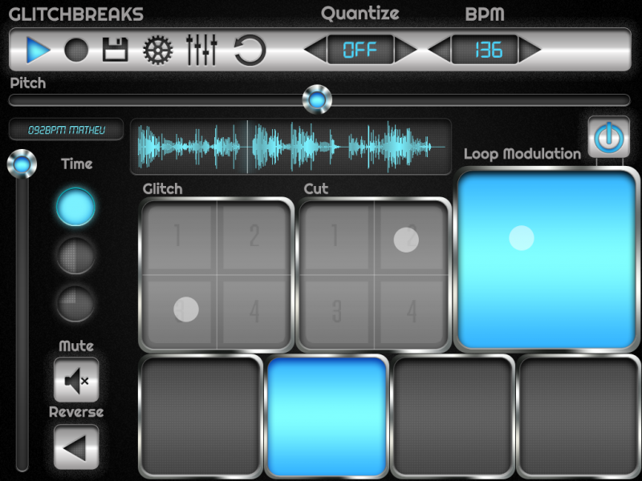Decrease Quantize with the left arrow
The height and width of the screenshot is (481, 642).
click(315, 50)
